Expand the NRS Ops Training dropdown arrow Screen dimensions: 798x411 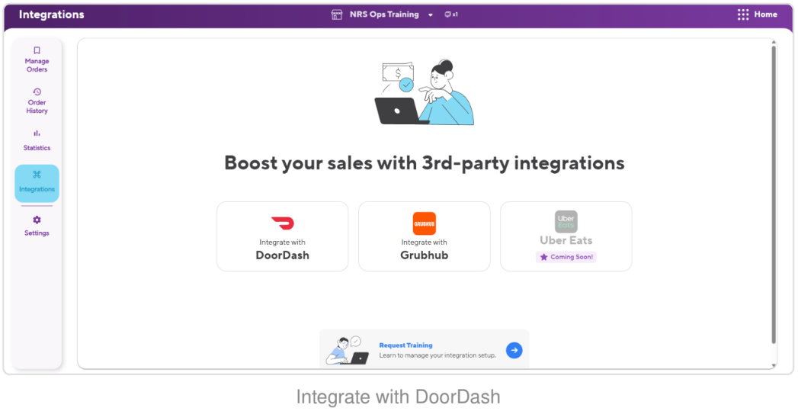[431, 15]
